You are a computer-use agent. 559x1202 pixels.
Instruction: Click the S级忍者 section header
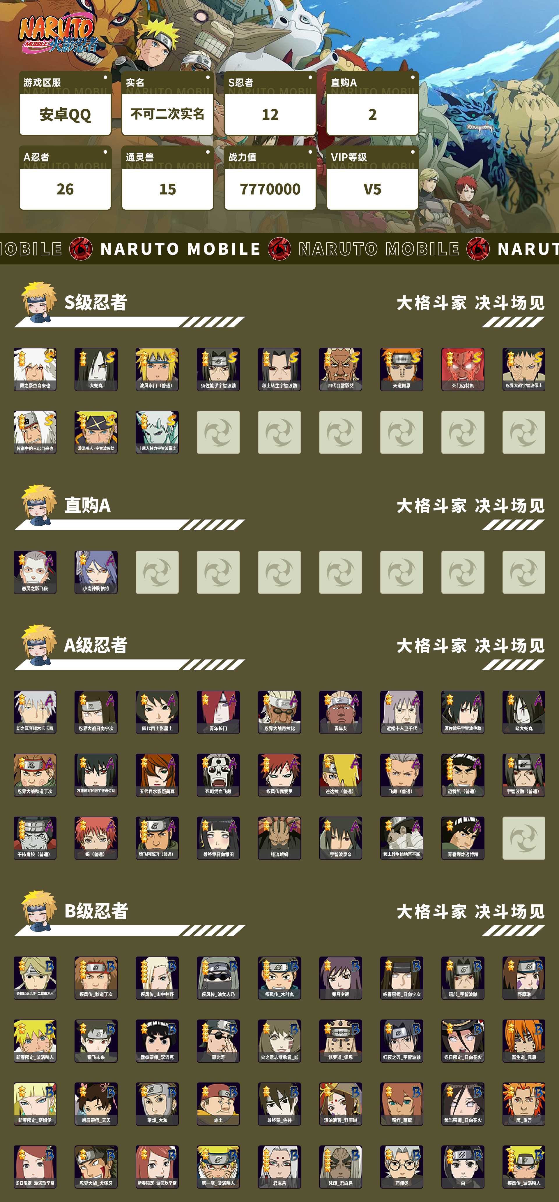[x=95, y=302]
